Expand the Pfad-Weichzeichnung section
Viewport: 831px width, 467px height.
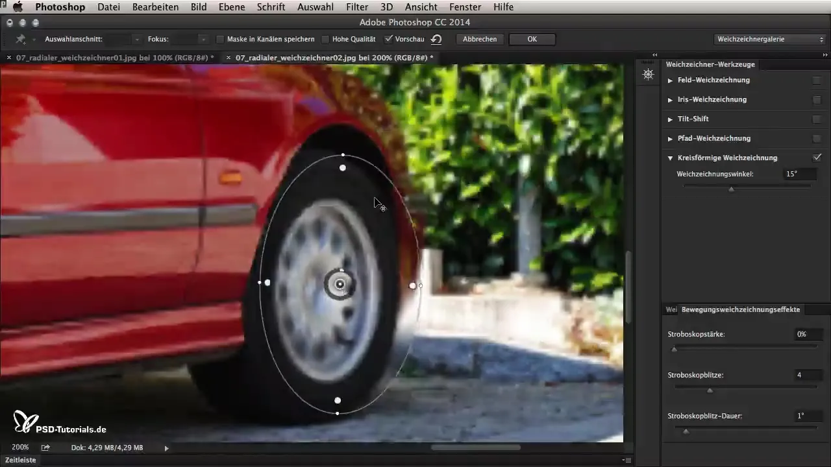click(x=670, y=139)
